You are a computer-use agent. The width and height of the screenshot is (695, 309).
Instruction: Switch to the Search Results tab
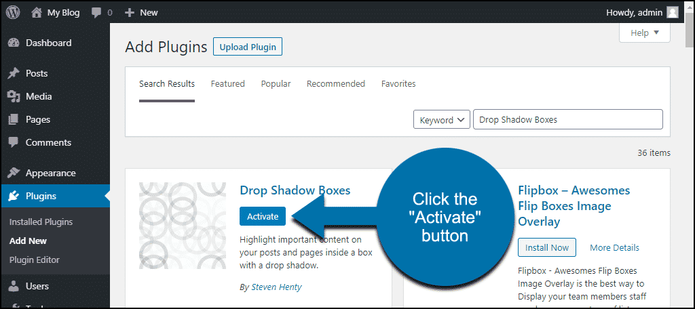167,83
